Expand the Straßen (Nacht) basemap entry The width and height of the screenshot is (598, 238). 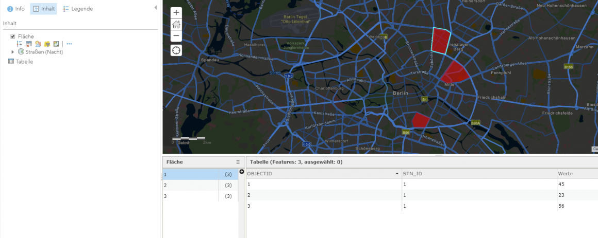point(12,52)
